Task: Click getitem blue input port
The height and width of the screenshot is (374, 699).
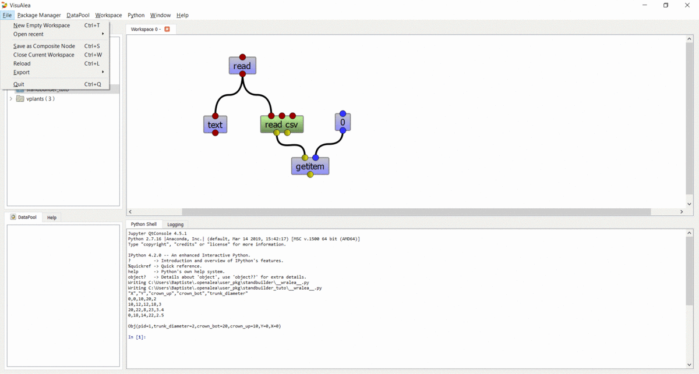Action: click(x=316, y=158)
